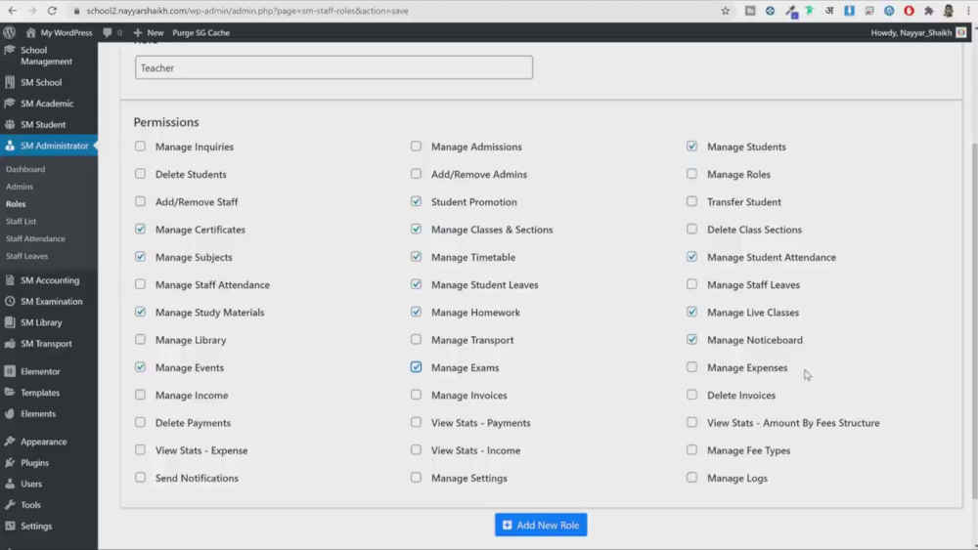978x550 pixels.
Task: Open Staff List submenu item
Action: point(22,222)
